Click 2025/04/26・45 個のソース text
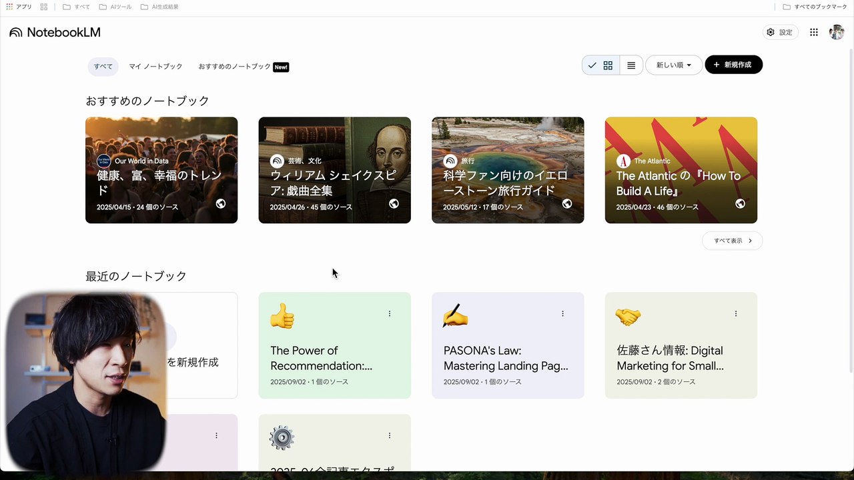854x480 pixels. tap(311, 207)
